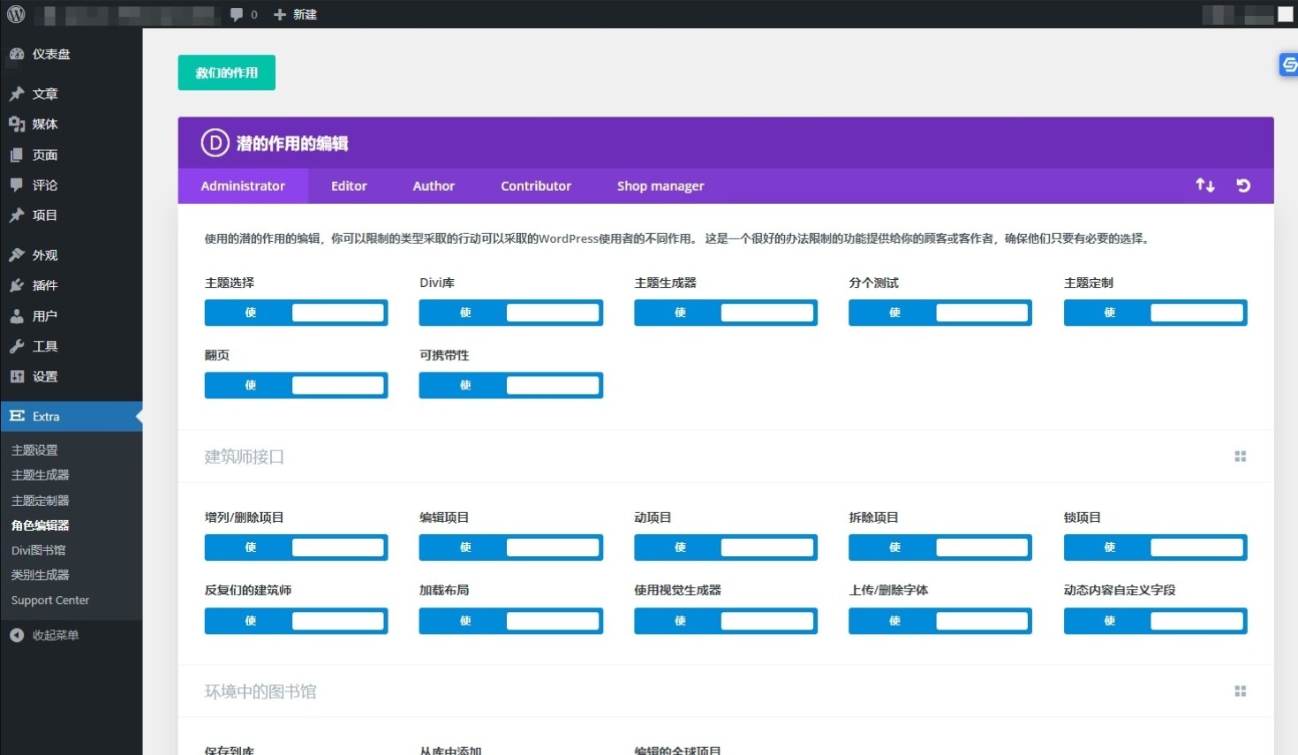Open the 页面 pages menu
The height and width of the screenshot is (755, 1298).
[71, 155]
